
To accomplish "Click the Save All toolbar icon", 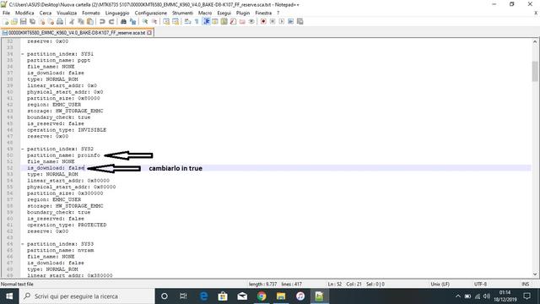I will click(32, 21).
